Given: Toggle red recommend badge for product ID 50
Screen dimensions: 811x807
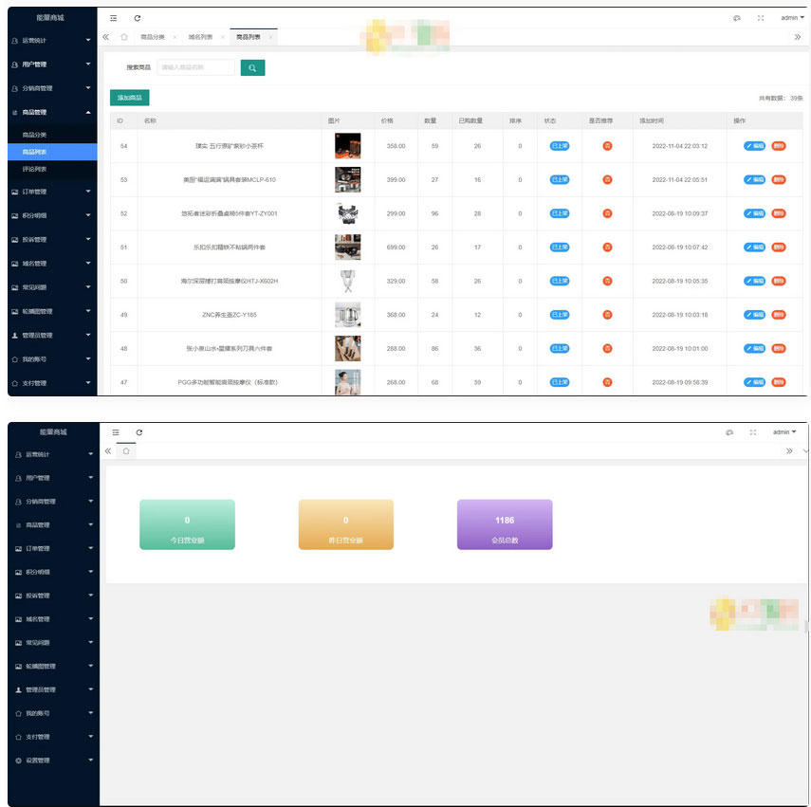Looking at the screenshot, I should pyautogui.click(x=607, y=282).
